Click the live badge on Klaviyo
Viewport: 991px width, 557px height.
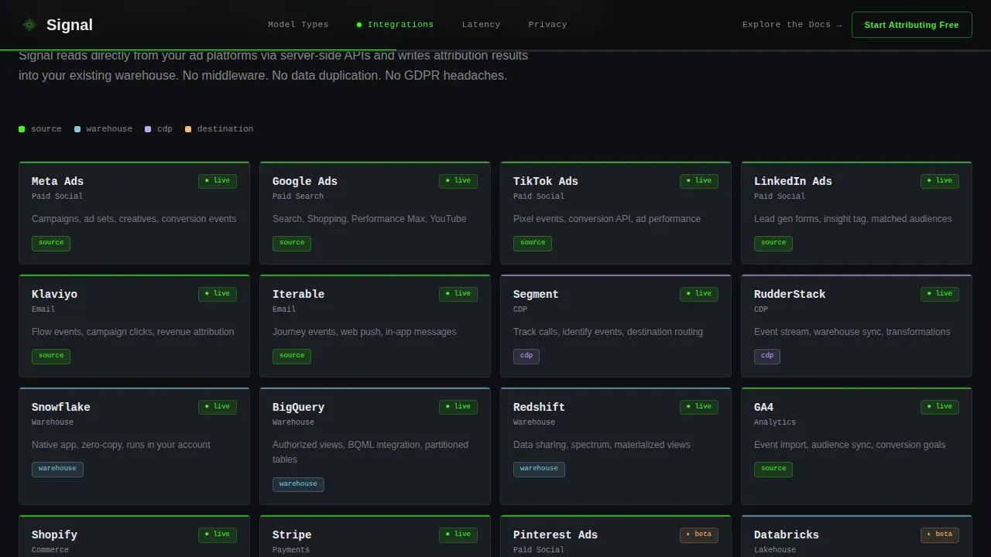click(x=218, y=294)
